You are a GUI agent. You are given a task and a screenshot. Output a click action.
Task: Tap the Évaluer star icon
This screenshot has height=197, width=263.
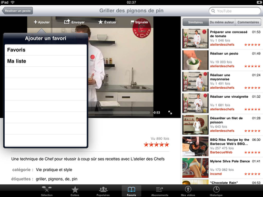100,22
